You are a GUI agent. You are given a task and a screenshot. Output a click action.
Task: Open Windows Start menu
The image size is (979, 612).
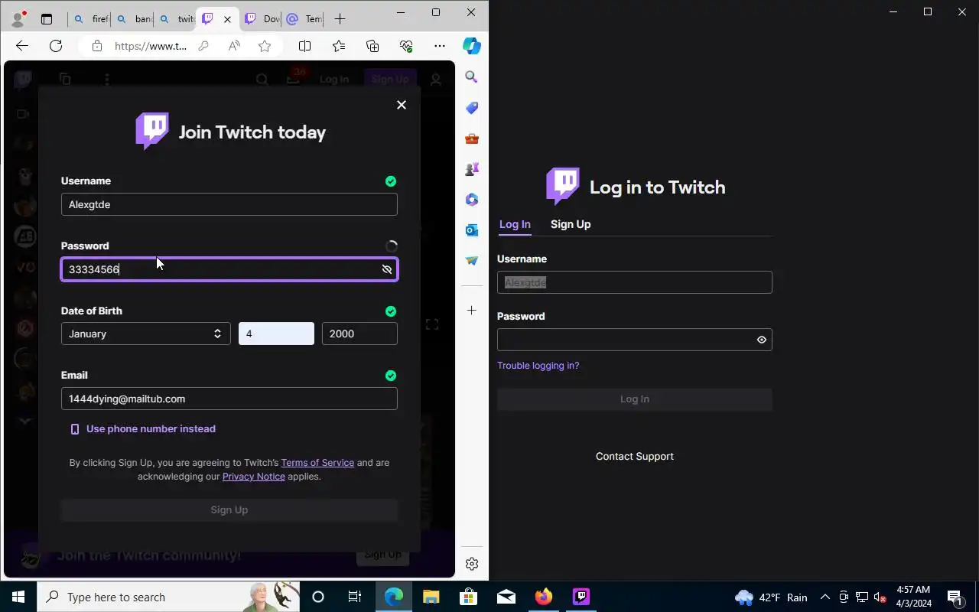coord(18,597)
